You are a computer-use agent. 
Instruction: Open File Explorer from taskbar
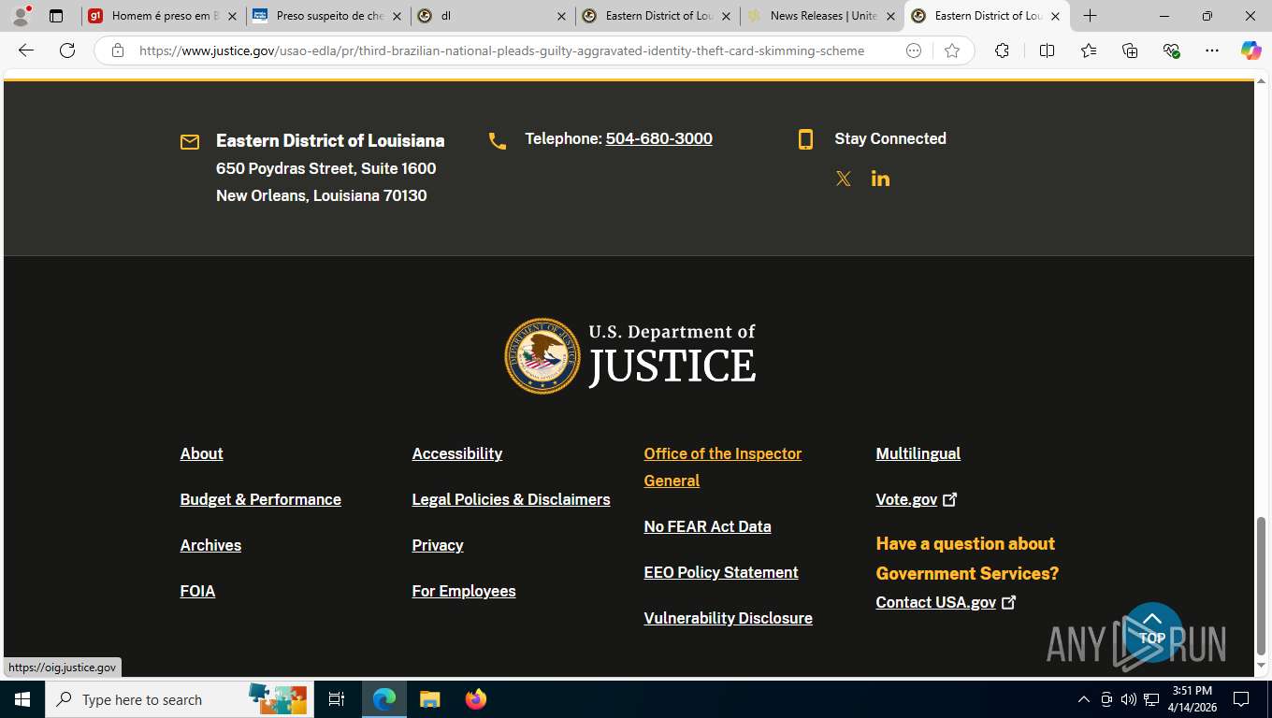coord(429,699)
